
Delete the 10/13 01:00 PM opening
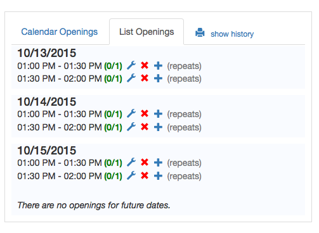(x=145, y=65)
